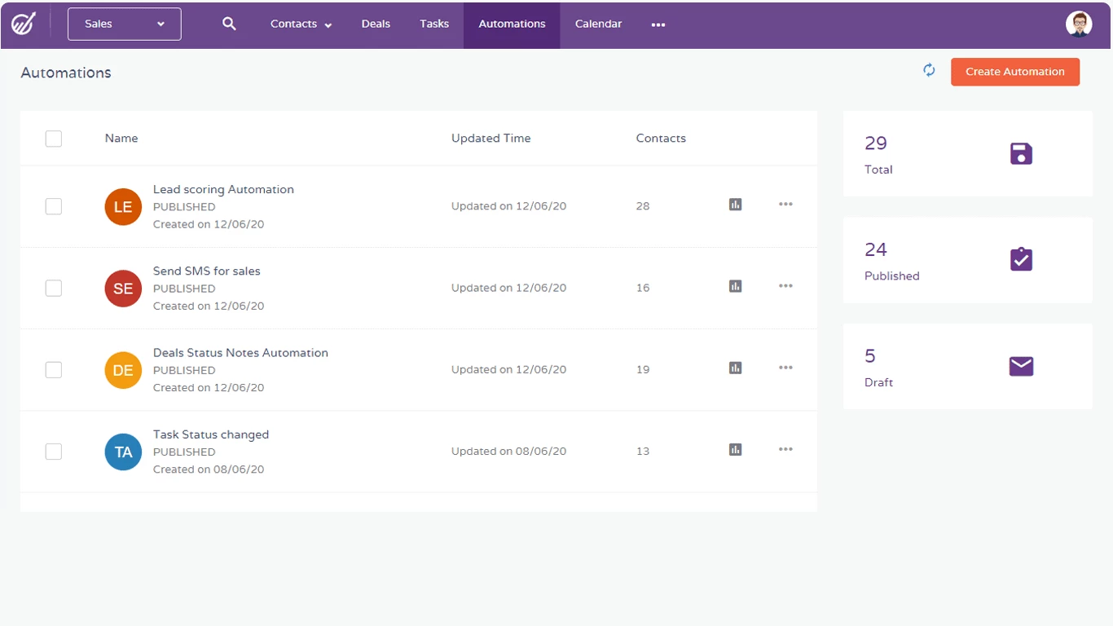Click the Published clipboard check icon

tap(1021, 259)
